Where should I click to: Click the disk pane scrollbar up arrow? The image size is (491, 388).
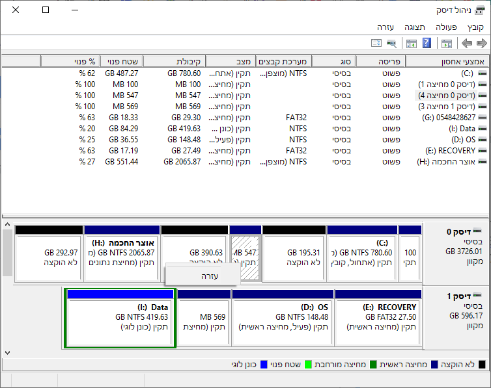8,225
